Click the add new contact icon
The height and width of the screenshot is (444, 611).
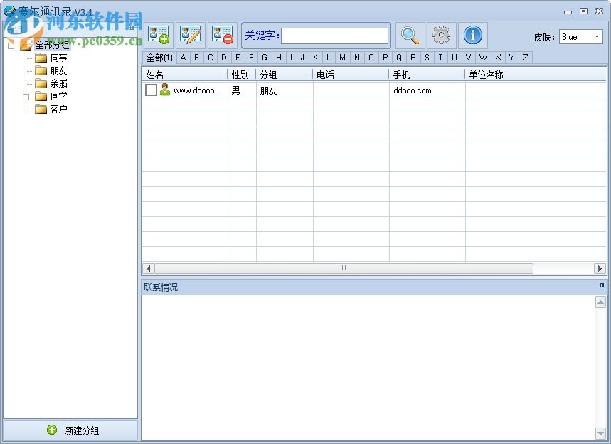pos(159,35)
